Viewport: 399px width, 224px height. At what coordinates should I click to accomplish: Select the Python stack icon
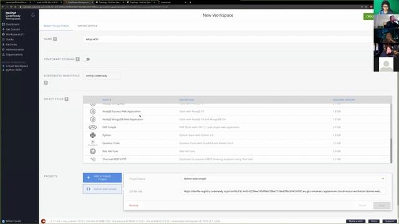[x=93, y=136]
